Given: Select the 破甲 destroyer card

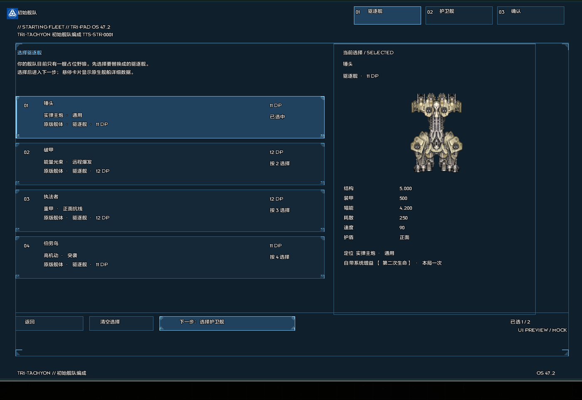Looking at the screenshot, I should pos(170,164).
